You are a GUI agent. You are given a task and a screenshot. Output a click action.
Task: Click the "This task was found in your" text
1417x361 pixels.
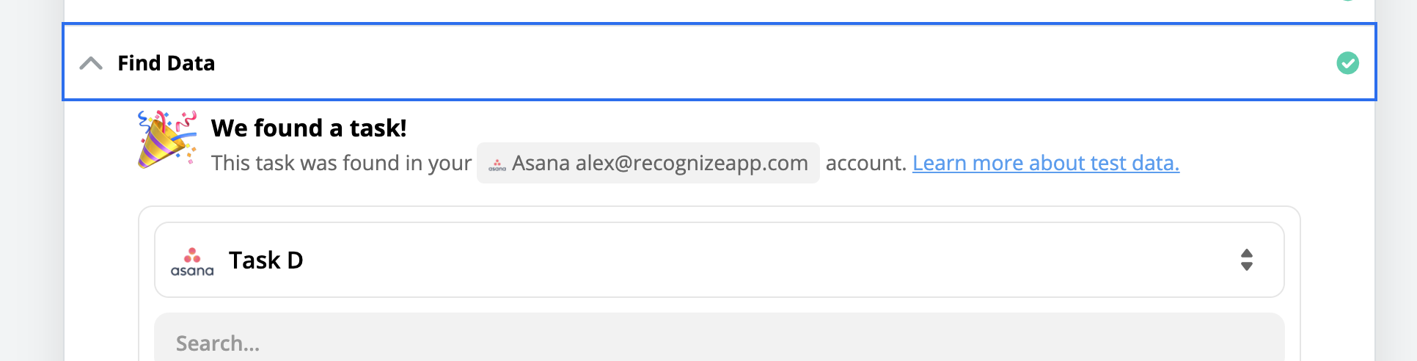(x=341, y=163)
